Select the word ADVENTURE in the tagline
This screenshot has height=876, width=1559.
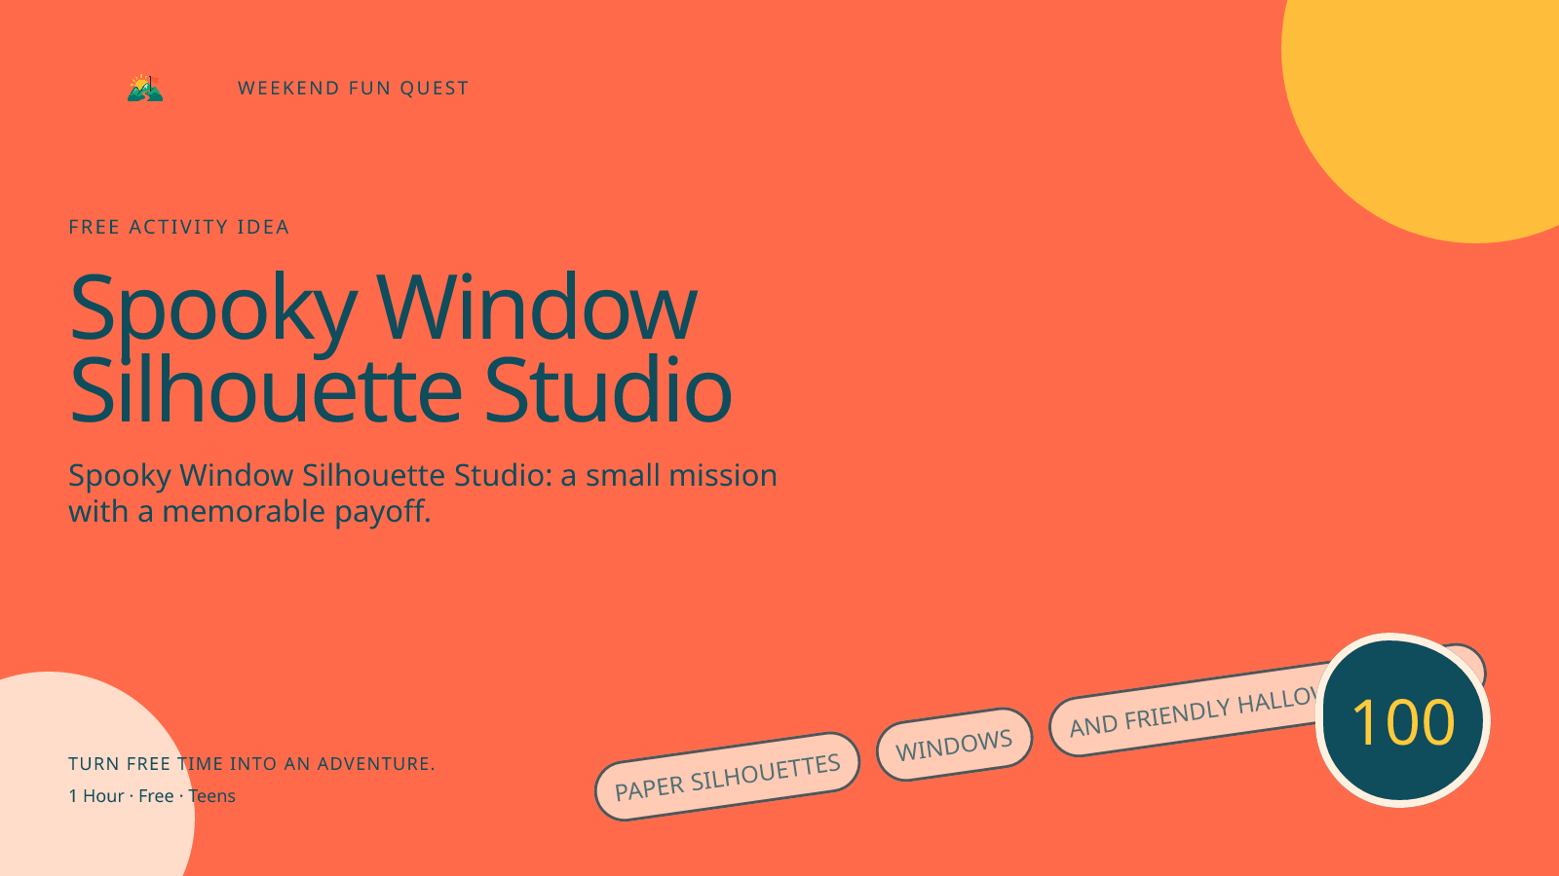[376, 764]
